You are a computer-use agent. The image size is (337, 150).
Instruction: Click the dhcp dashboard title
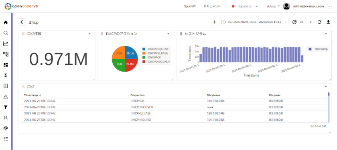[x=34, y=22]
